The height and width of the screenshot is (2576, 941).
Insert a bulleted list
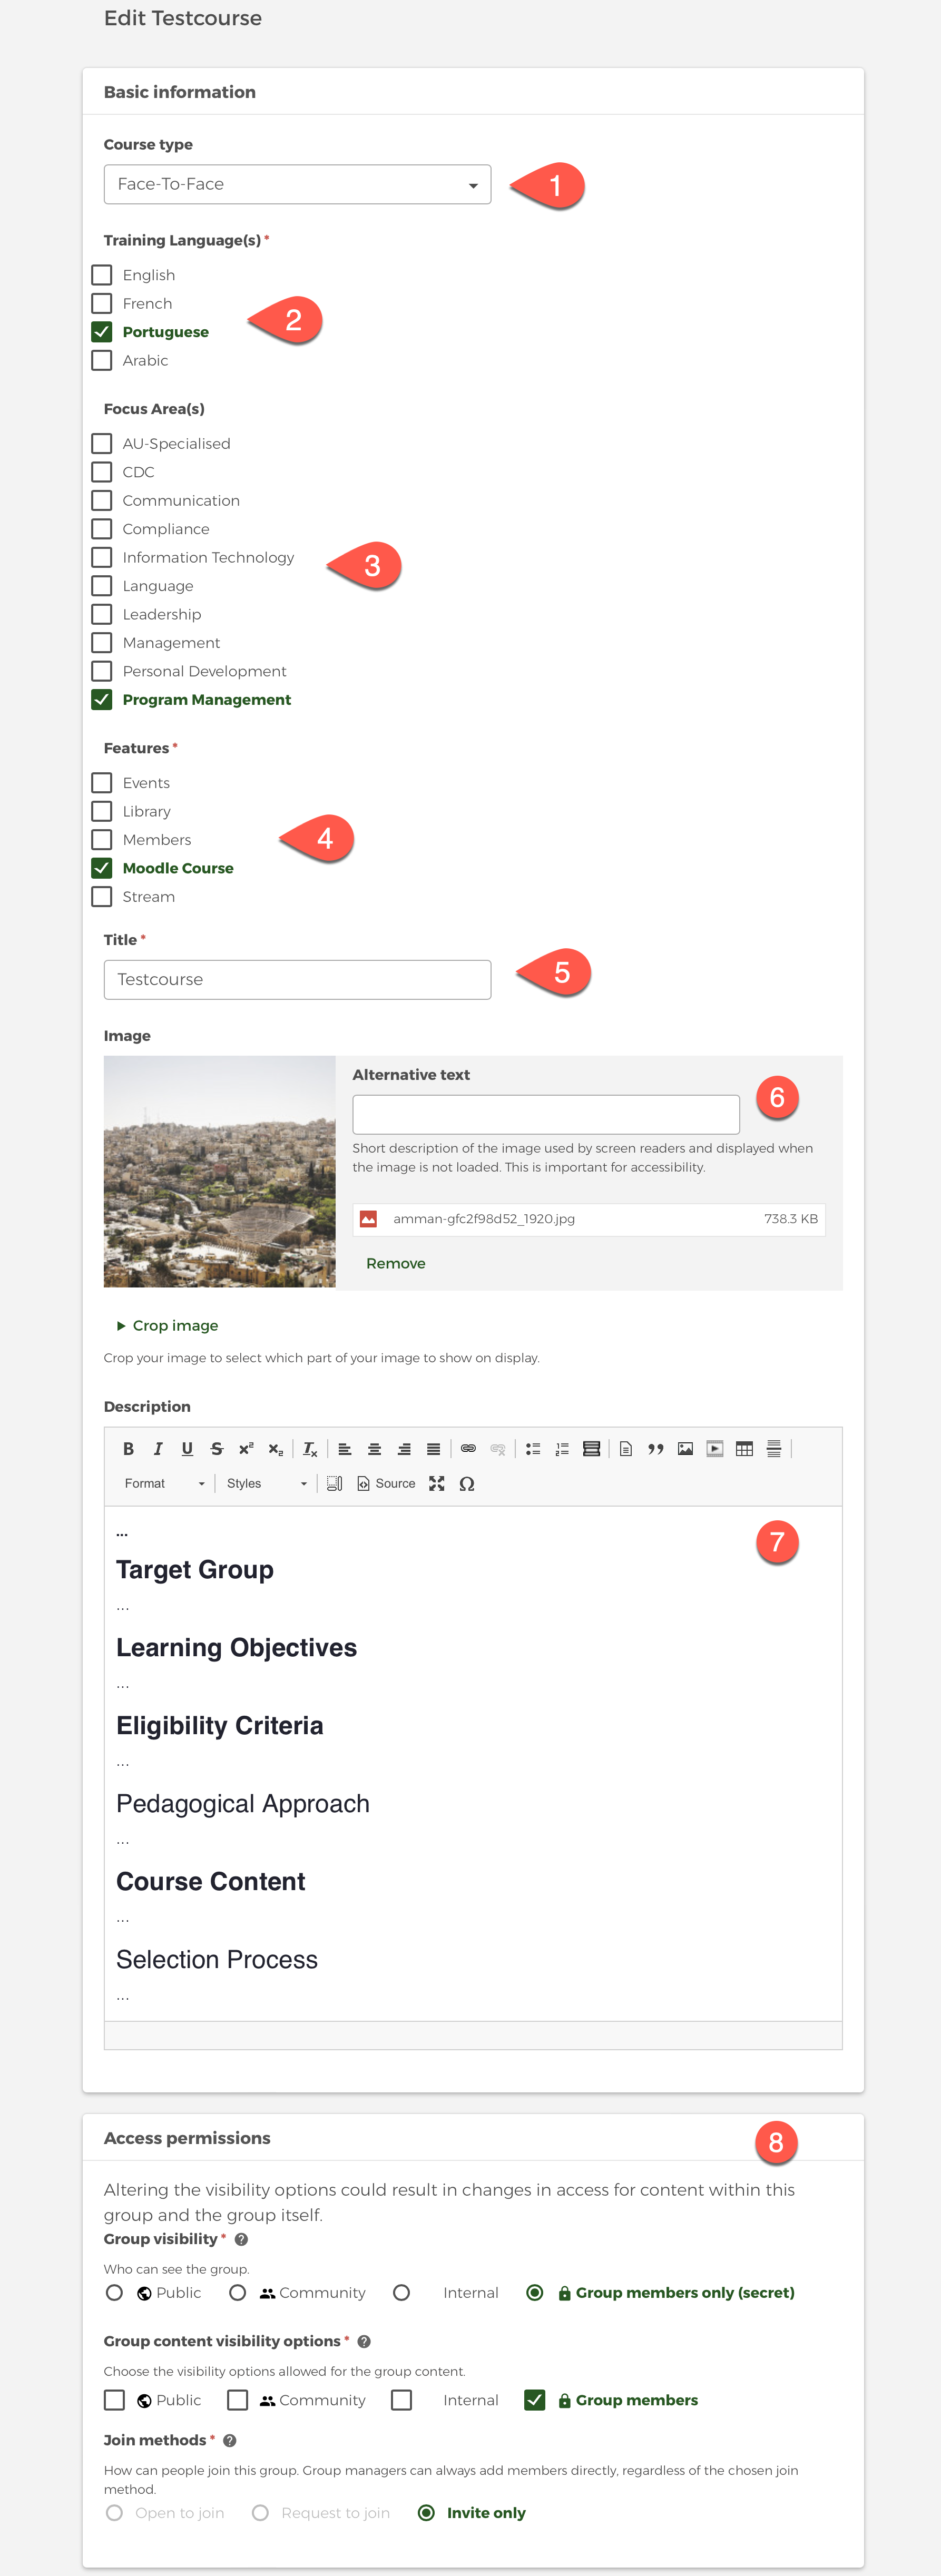[533, 1449]
